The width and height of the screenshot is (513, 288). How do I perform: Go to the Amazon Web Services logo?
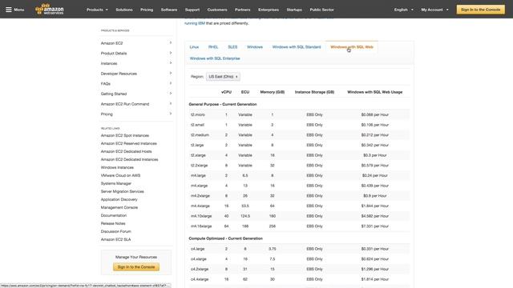tap(50, 10)
